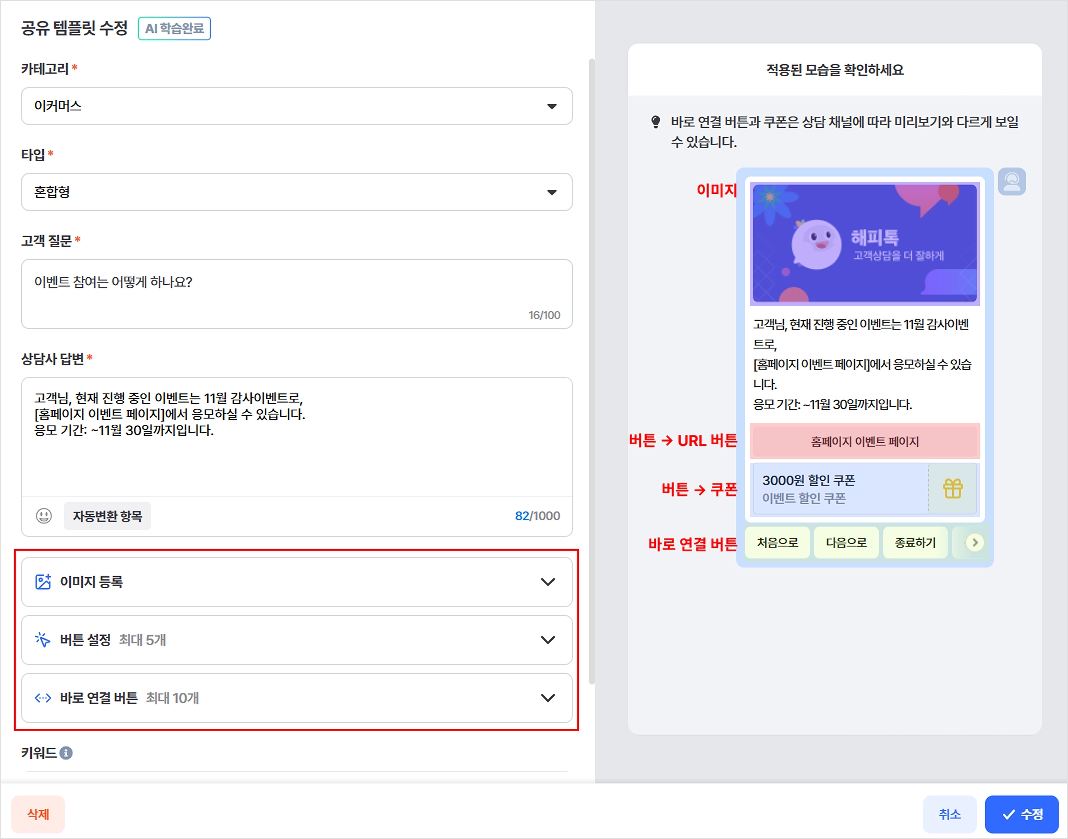Click the emoji smiley icon in answer box
The width and height of the screenshot is (1068, 839).
[44, 516]
